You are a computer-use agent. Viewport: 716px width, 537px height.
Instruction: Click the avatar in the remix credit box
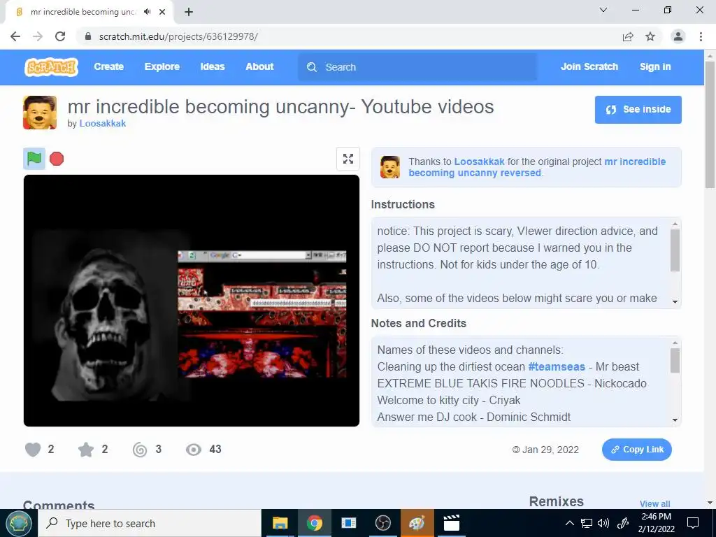pyautogui.click(x=390, y=167)
